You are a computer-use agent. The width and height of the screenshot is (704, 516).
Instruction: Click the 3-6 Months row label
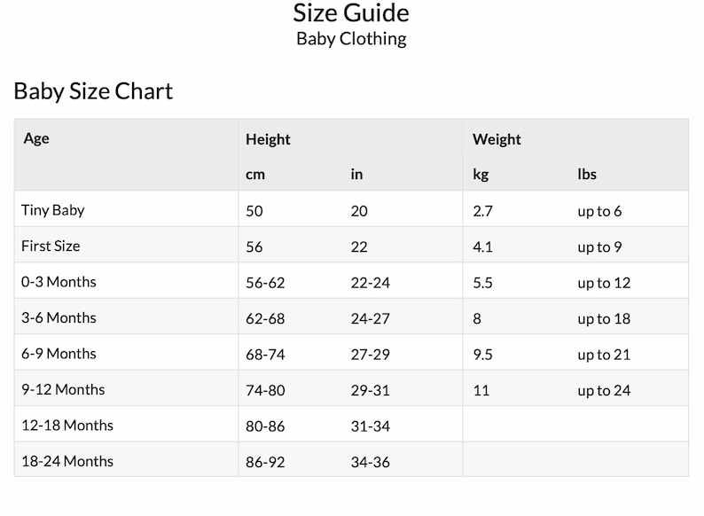59,318
